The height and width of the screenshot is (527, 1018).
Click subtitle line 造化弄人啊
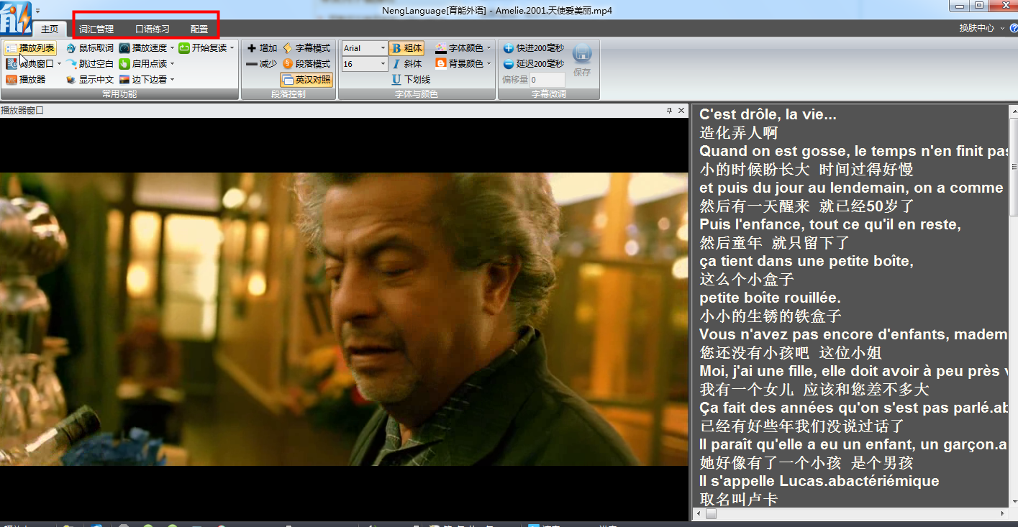click(x=739, y=133)
